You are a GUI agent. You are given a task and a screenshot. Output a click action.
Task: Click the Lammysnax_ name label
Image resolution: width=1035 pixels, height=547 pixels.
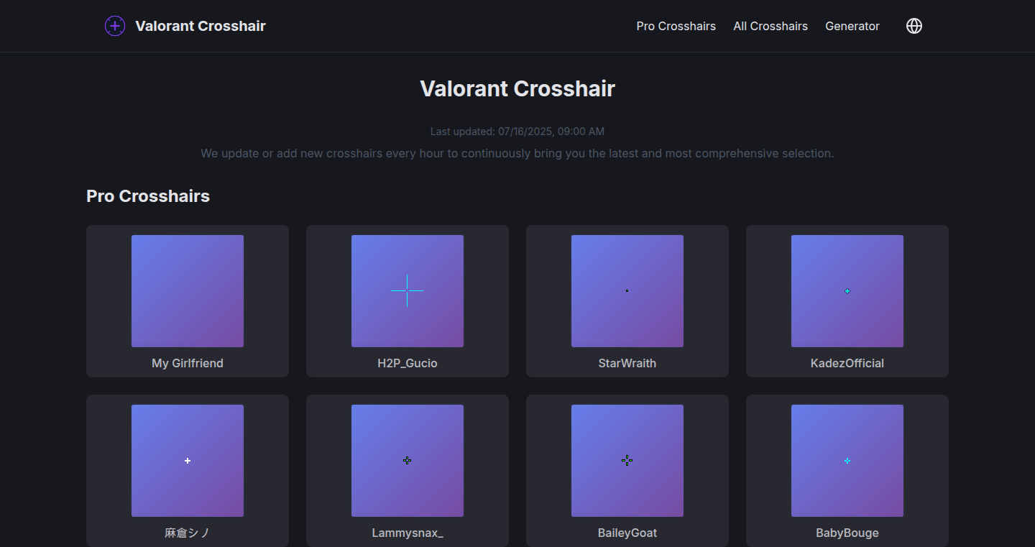click(408, 533)
